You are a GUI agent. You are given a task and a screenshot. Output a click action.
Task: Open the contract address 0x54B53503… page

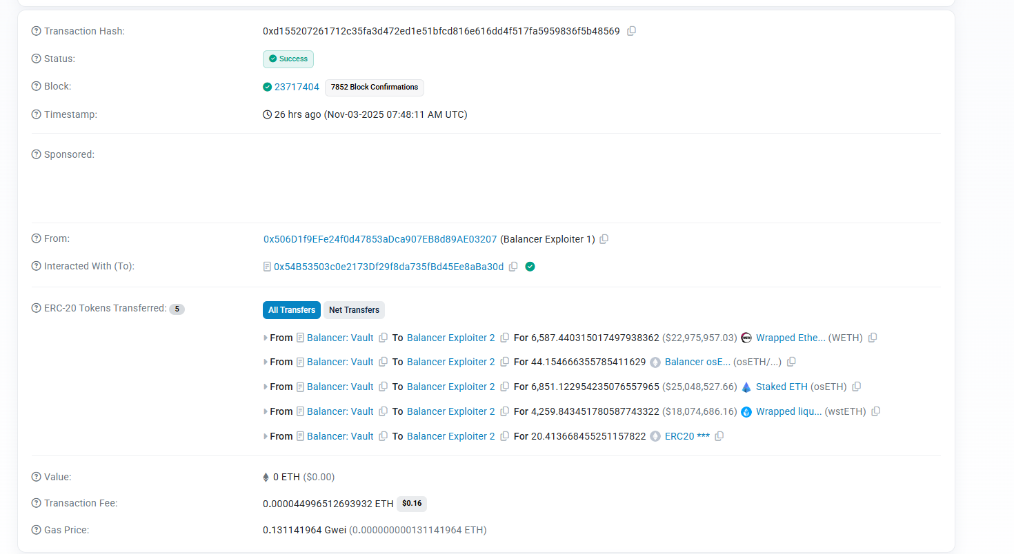tap(389, 267)
